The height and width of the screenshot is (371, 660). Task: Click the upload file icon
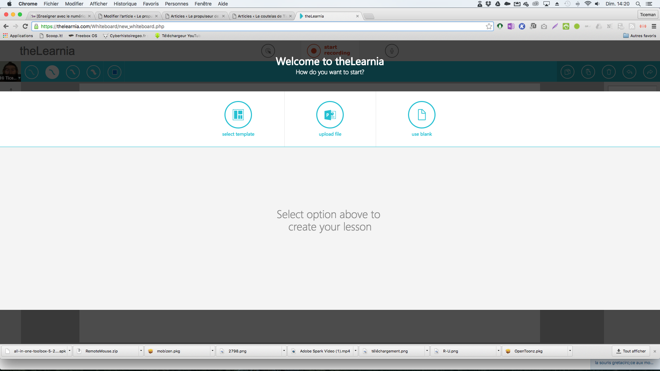tap(330, 115)
